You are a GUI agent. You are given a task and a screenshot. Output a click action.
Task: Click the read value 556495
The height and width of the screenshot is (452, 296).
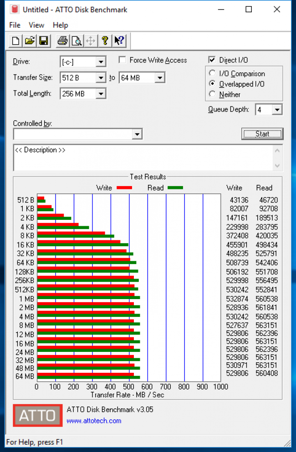point(267,280)
